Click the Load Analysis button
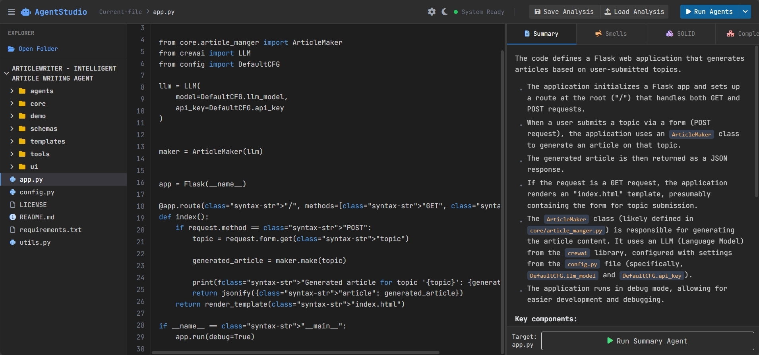This screenshot has height=355, width=759. 634,12
